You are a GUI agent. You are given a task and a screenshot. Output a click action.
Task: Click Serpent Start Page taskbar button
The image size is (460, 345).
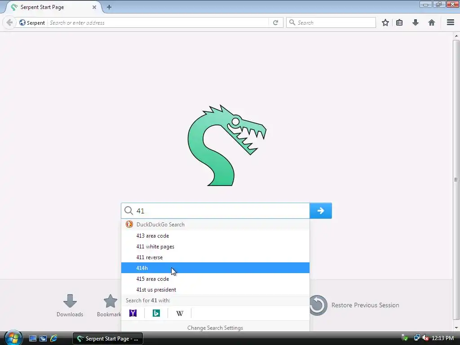(108, 339)
